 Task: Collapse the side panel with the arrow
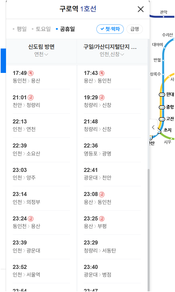[153, 127]
